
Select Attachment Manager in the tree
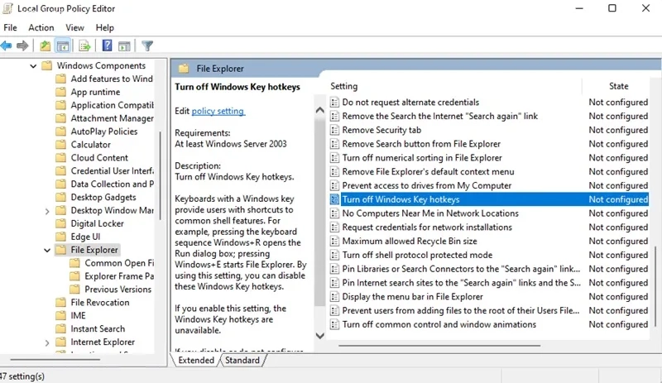(x=113, y=118)
